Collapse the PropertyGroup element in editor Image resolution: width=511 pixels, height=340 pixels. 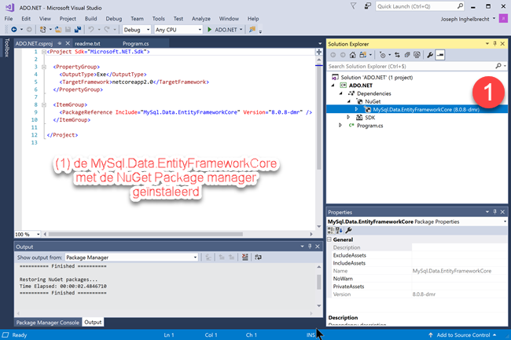coord(44,67)
